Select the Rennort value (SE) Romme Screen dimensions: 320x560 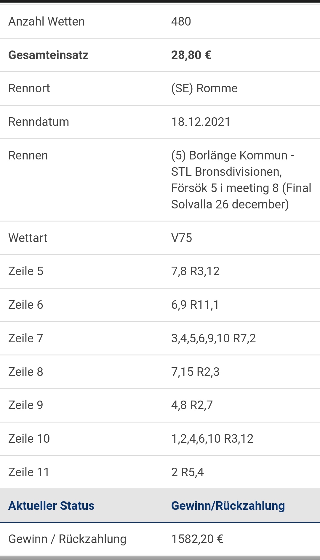[x=204, y=88]
